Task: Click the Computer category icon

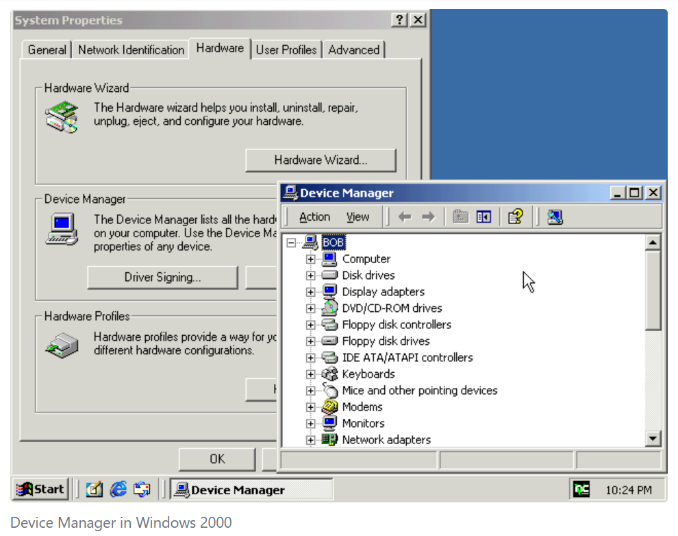Action: 329,258
